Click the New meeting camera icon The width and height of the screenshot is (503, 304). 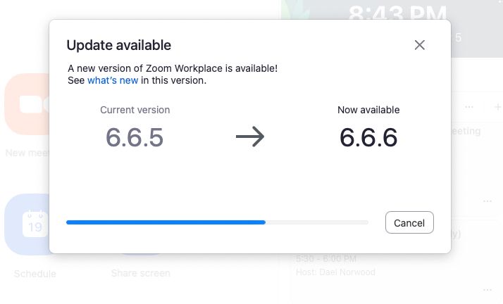coord(27,104)
